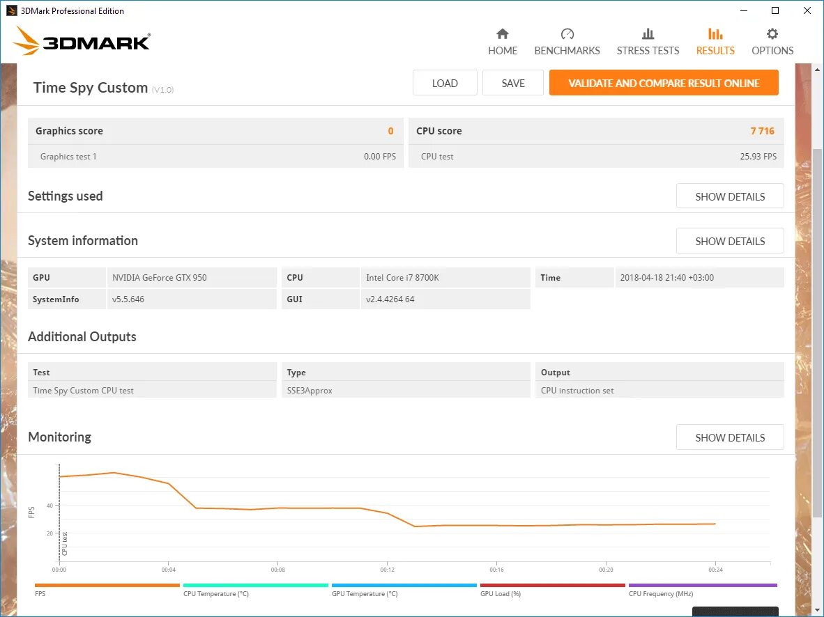Click the LOAD button
The image size is (824, 617).
point(445,83)
